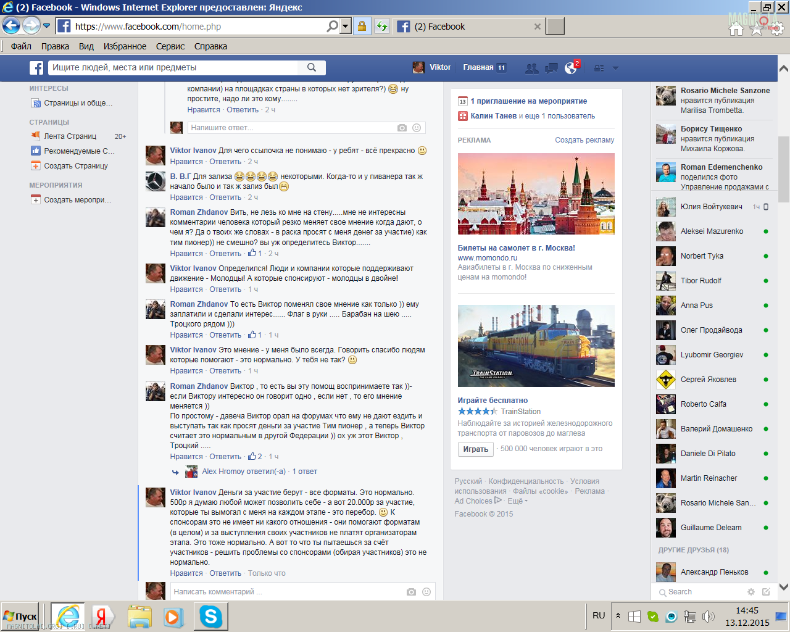
Task: Open the Сервис menu
Action: [x=170, y=46]
